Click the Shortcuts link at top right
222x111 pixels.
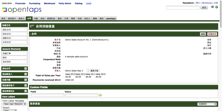click(207, 3)
